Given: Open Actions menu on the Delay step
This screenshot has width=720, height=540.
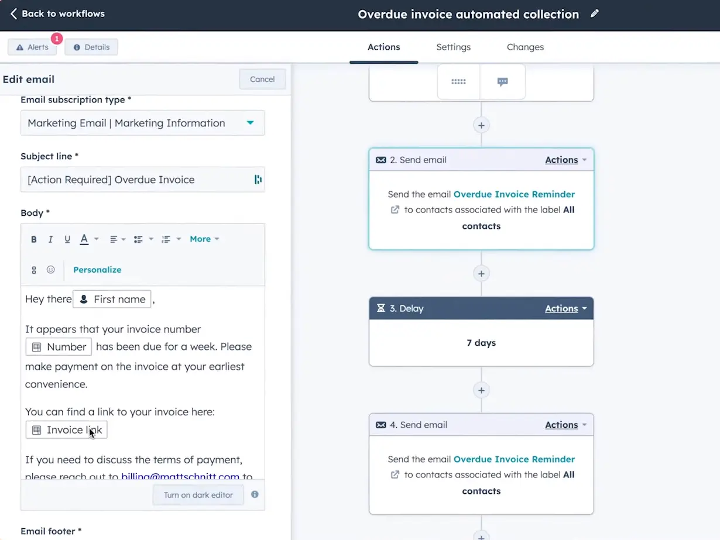Looking at the screenshot, I should pyautogui.click(x=561, y=308).
